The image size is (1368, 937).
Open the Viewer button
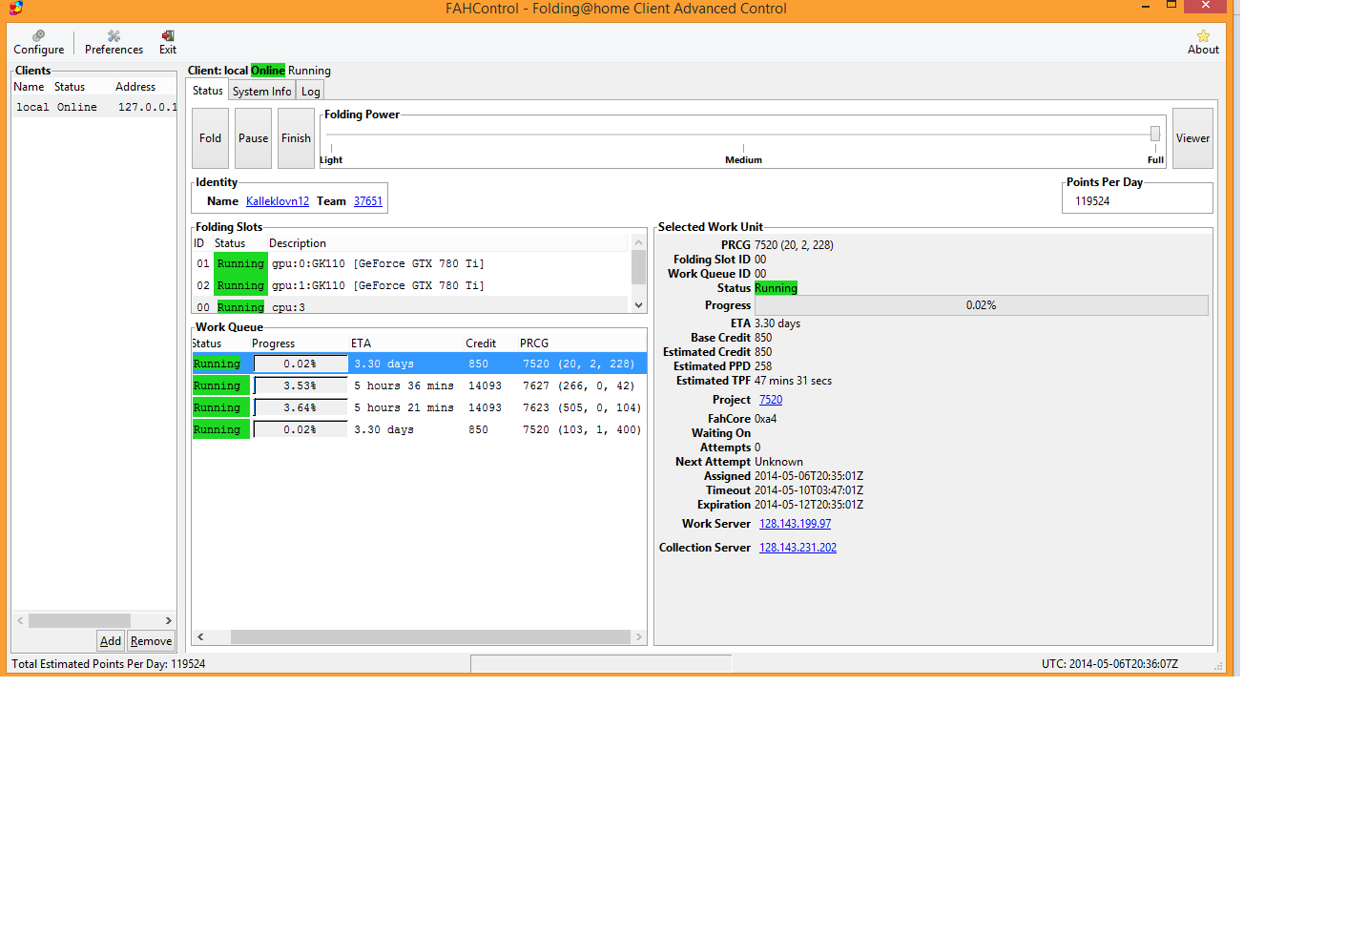[1192, 138]
